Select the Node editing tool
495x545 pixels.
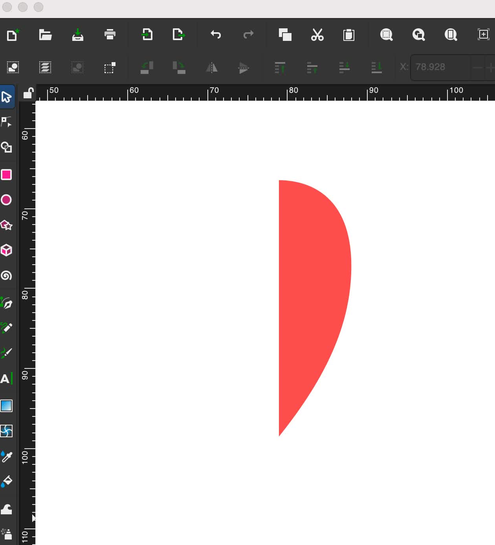coord(6,122)
